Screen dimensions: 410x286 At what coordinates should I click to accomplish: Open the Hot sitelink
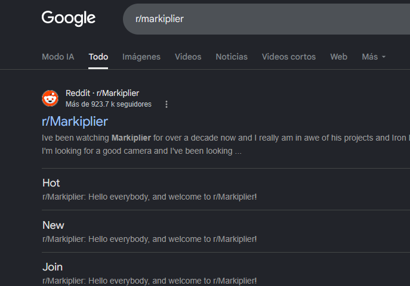(x=51, y=183)
